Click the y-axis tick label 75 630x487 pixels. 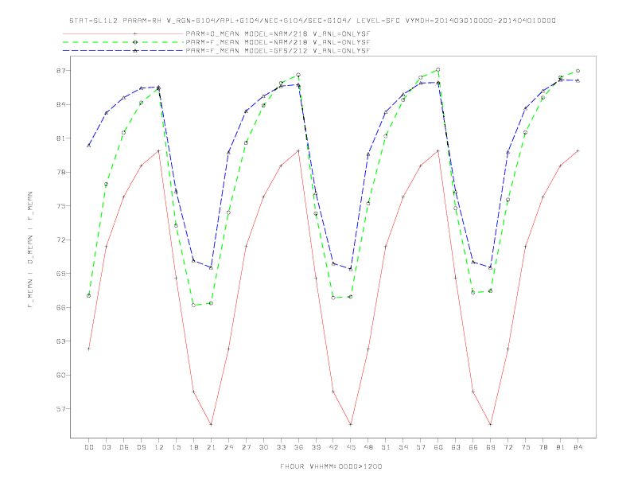(61, 206)
